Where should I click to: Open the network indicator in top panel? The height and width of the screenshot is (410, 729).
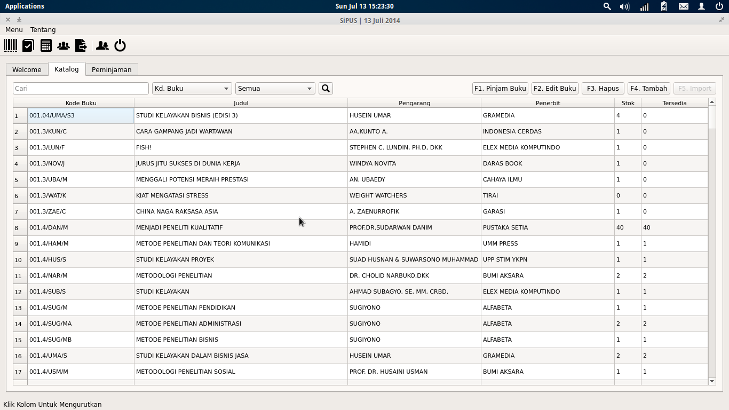(x=644, y=6)
